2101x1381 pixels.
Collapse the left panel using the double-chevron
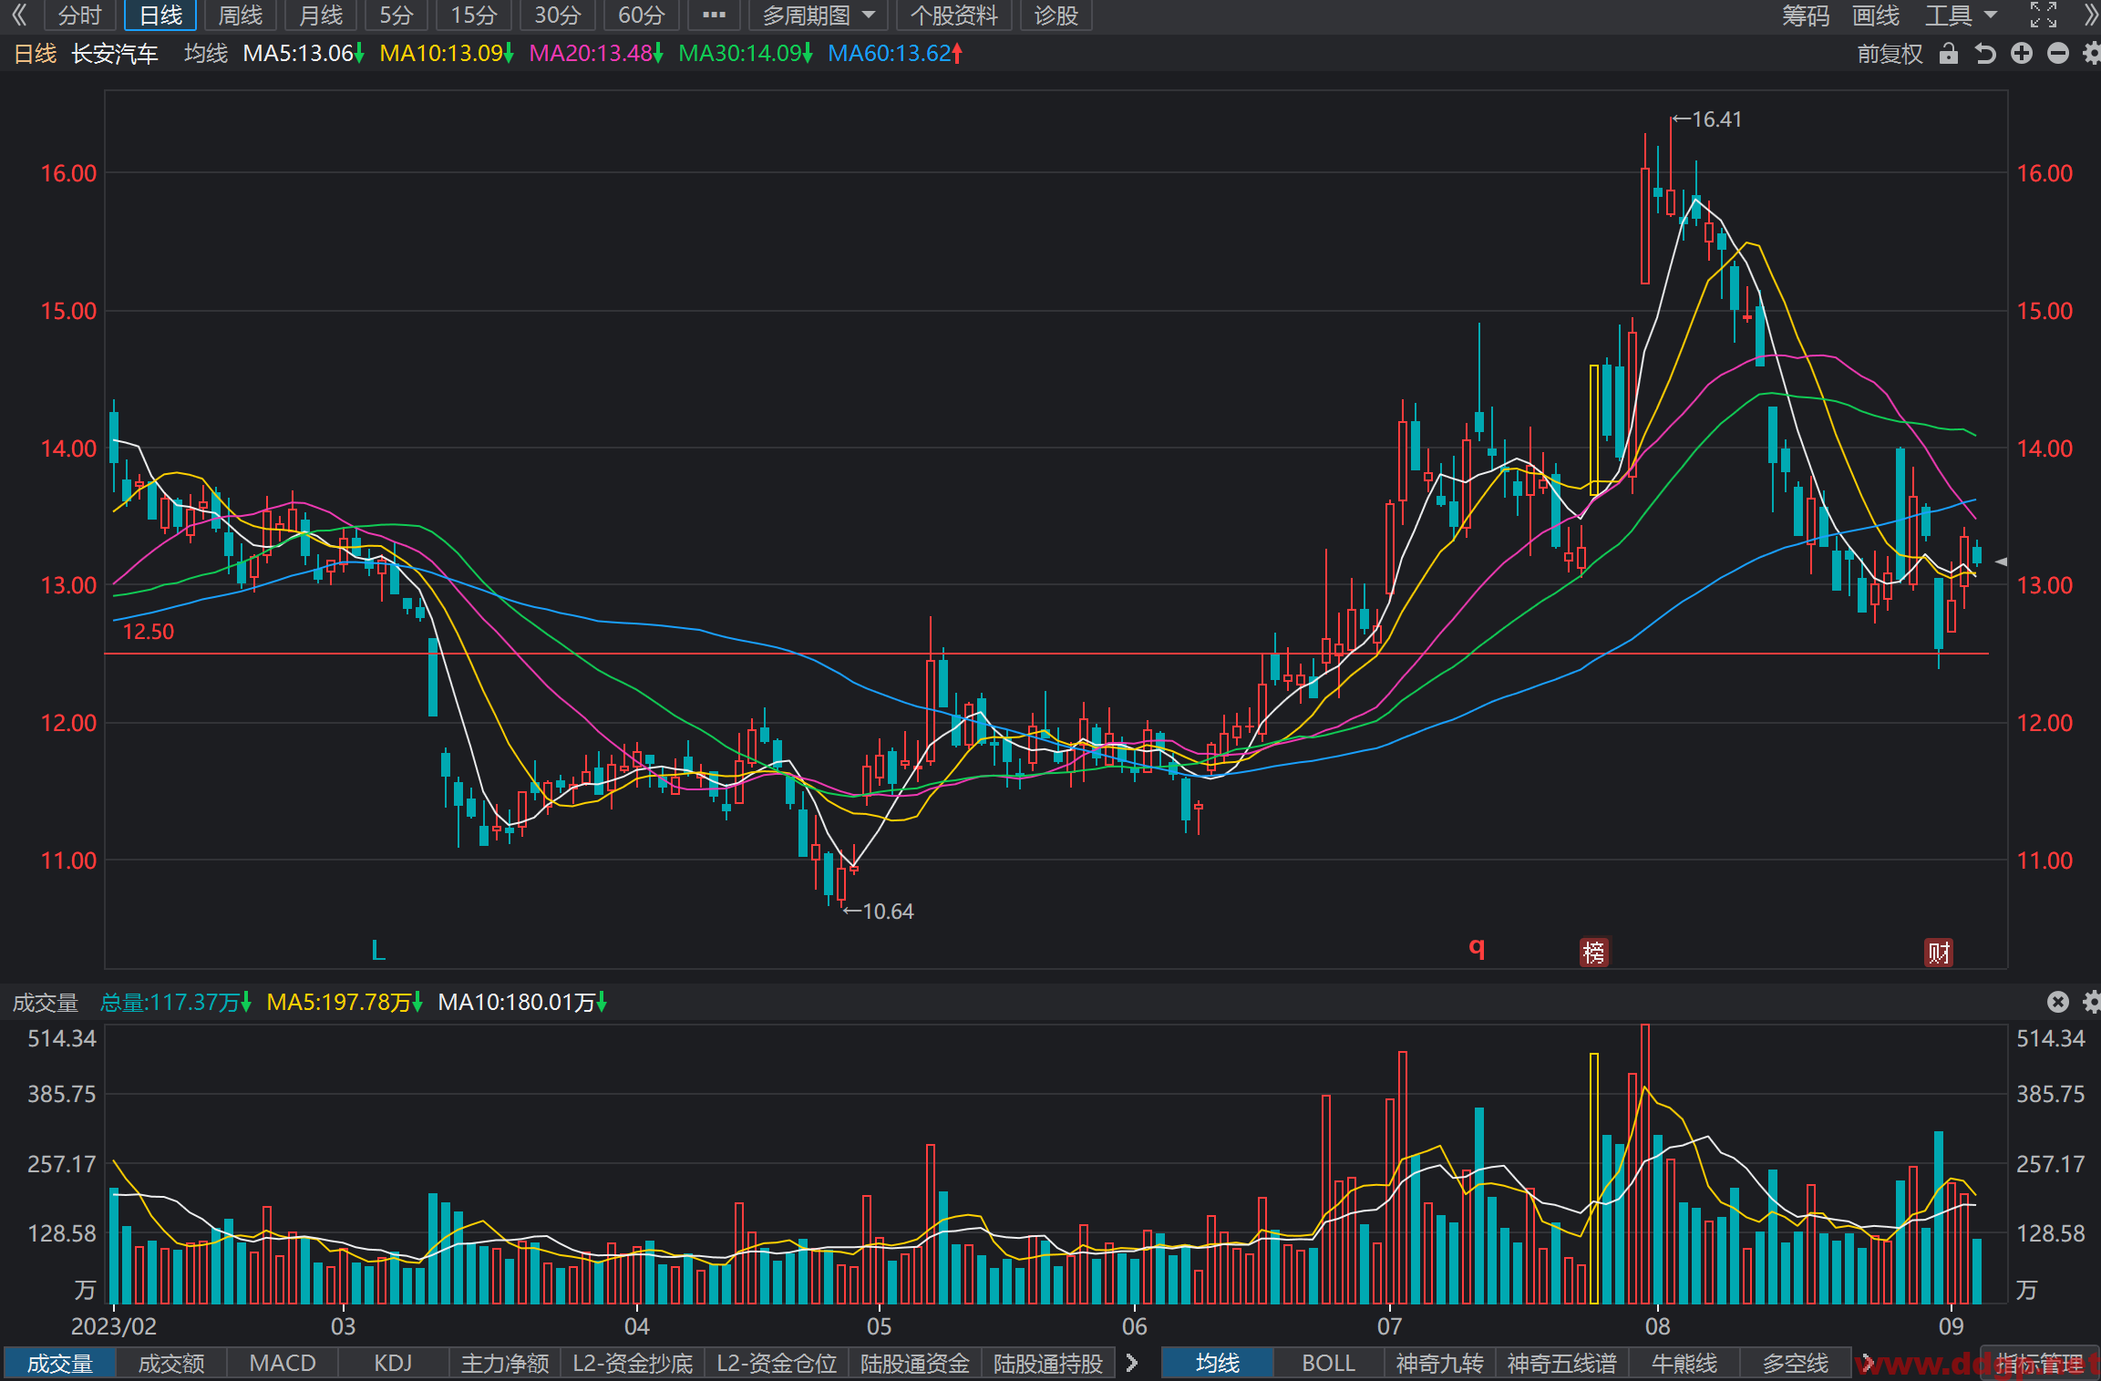click(x=19, y=15)
